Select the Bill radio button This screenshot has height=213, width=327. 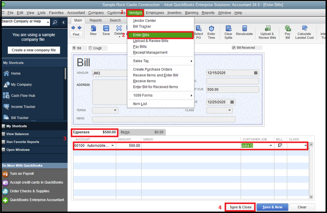coord(74,48)
